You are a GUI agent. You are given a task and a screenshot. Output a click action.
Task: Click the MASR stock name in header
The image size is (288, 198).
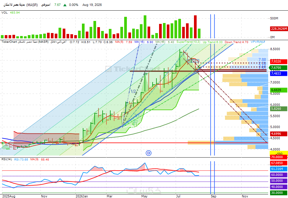pos(21,5)
